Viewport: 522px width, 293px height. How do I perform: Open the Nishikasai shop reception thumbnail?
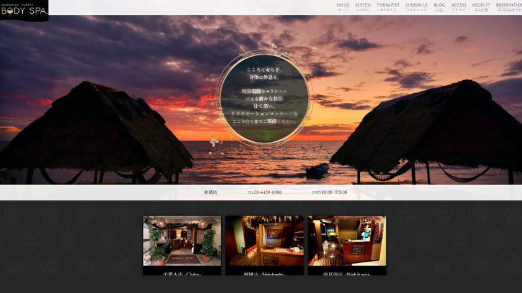point(347,241)
